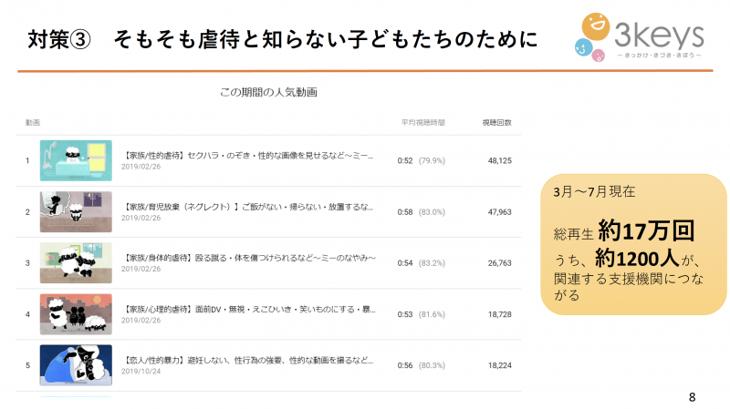The height and width of the screenshot is (409, 730).
Task: Click the 48,125 view count
Action: 499,160
